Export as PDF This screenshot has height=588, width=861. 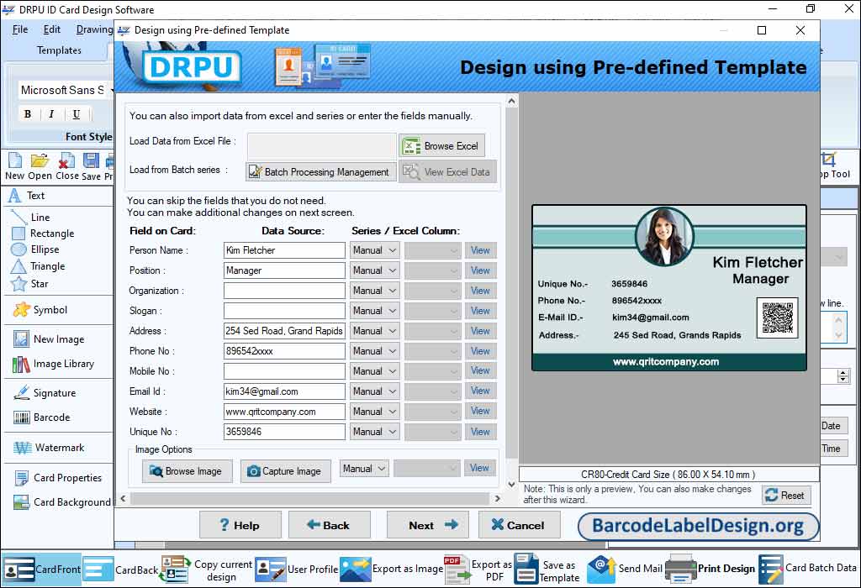coord(478,570)
